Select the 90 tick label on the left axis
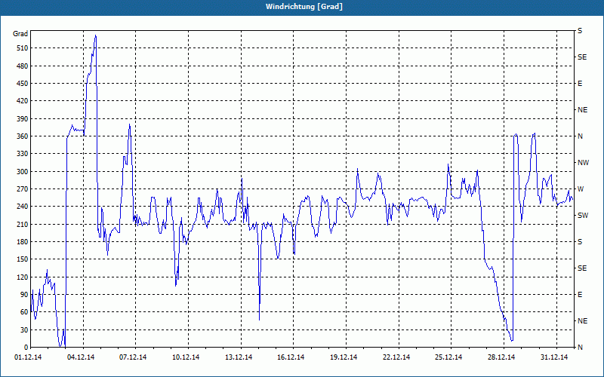This screenshot has width=604, height=377. 25,295
